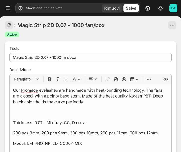Go back via products tag icon

[9, 25]
